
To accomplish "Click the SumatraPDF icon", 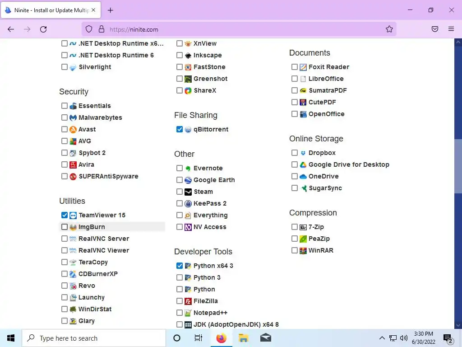I will pyautogui.click(x=303, y=90).
